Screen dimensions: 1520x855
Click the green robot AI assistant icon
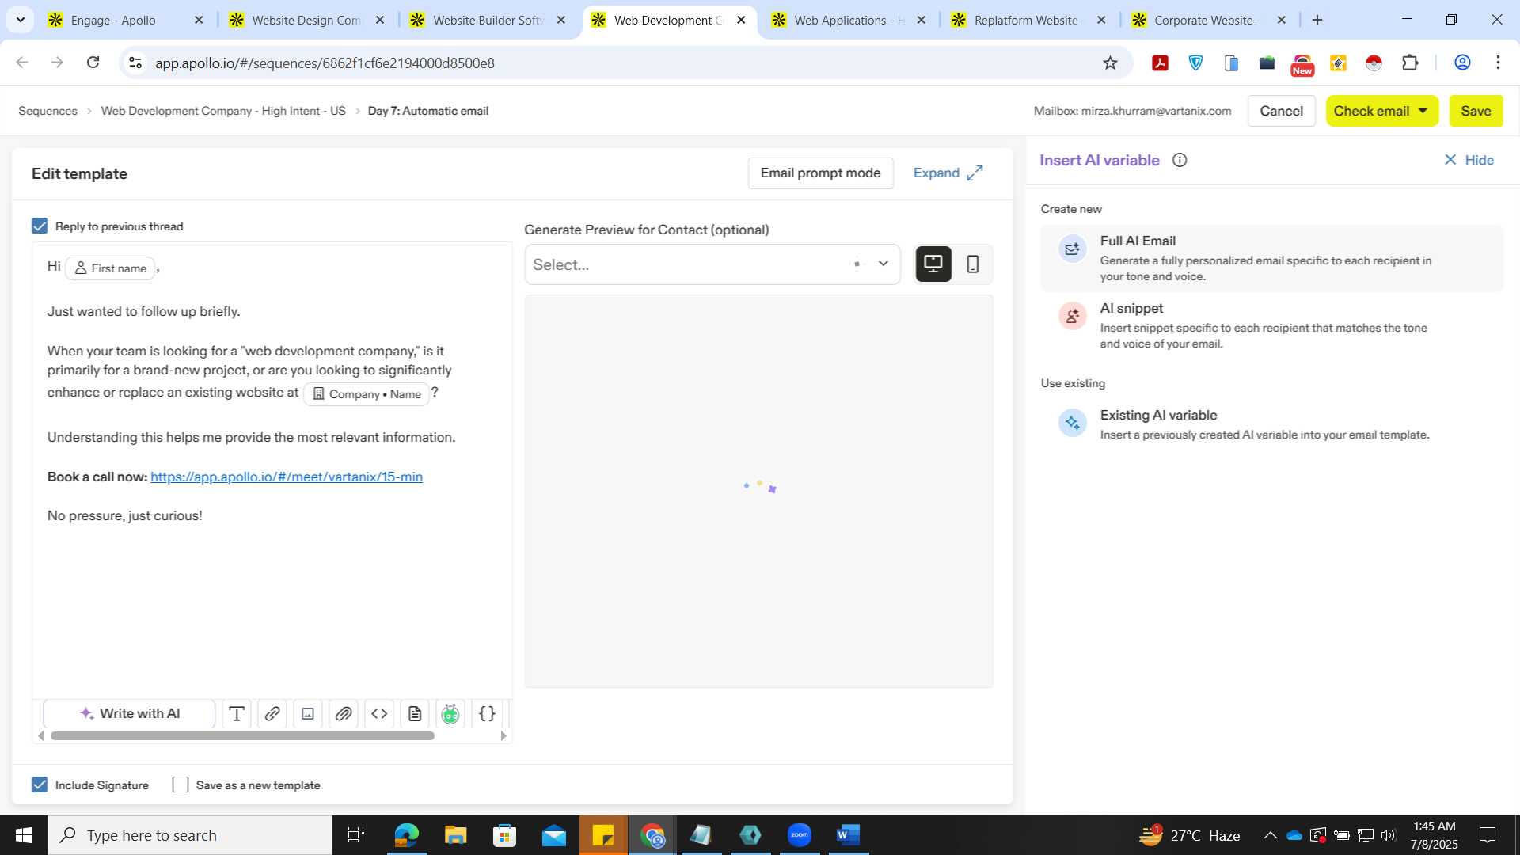(450, 714)
